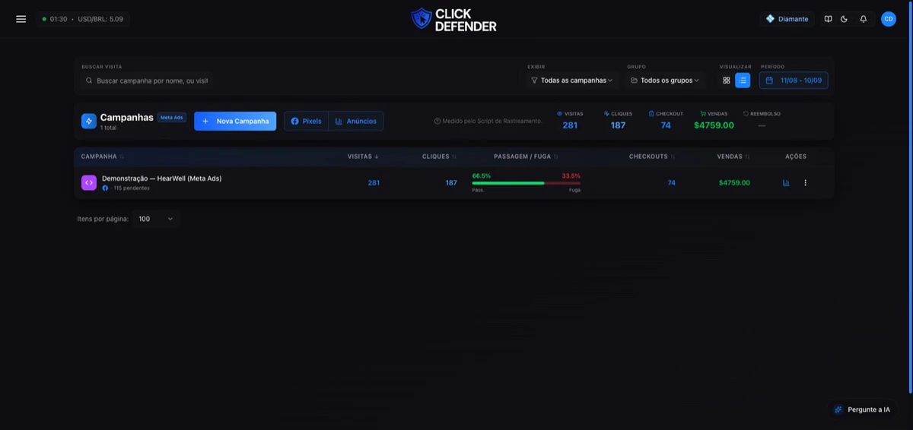Click the 115 pendentes text
913x430 pixels.
tap(131, 188)
